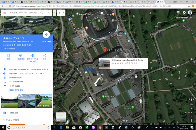
Task: Expand the input method dropdown arrow
Action: (x=64, y=13)
